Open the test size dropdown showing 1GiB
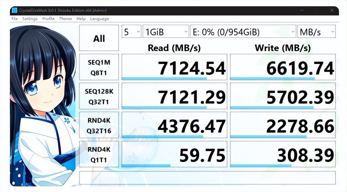The height and width of the screenshot is (192, 347). point(165,32)
